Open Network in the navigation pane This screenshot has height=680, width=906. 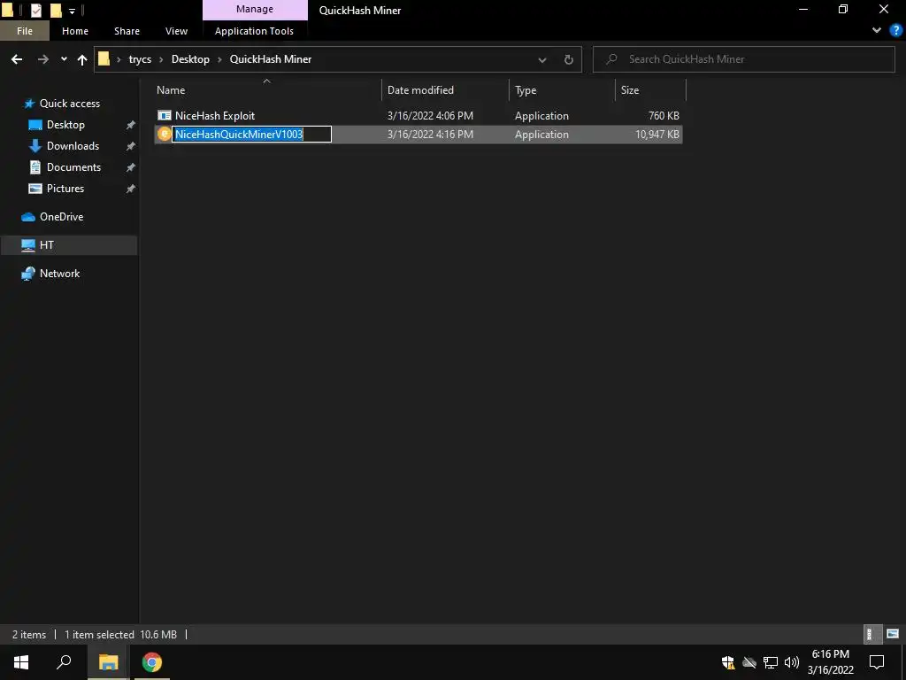[59, 274]
